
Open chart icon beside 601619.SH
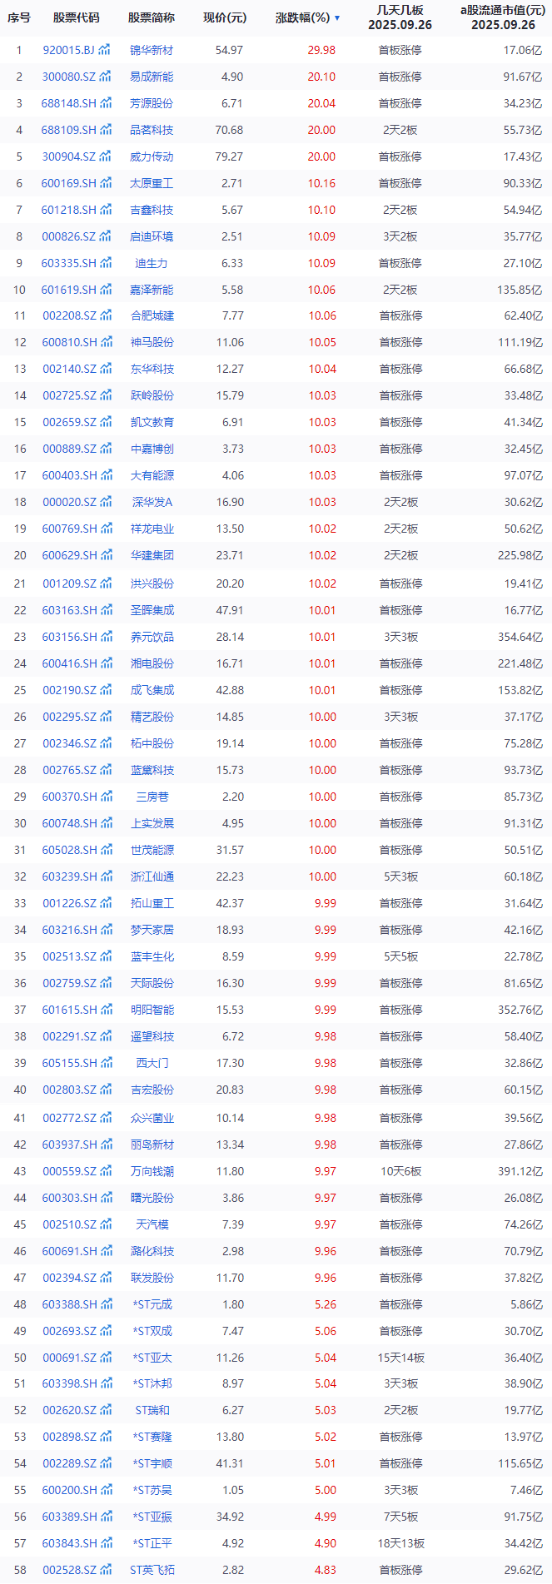(x=105, y=290)
